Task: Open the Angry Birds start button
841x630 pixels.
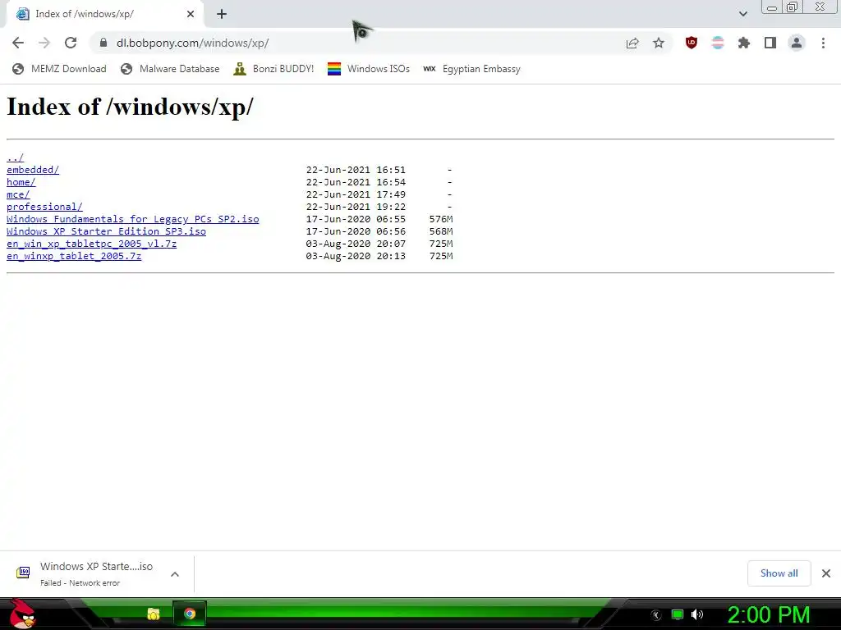Action: [22, 614]
